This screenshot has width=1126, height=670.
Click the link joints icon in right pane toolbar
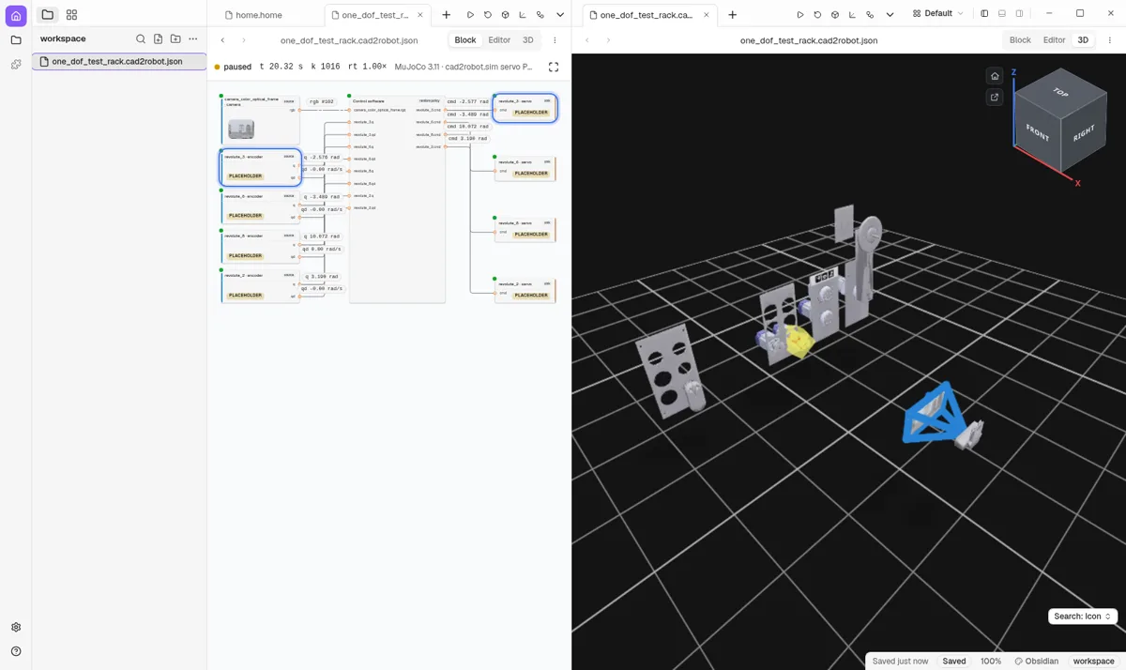pos(870,15)
